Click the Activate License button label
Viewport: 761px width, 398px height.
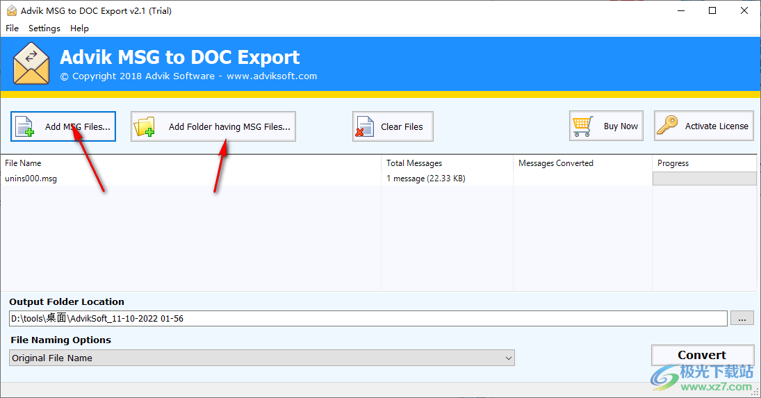(x=717, y=126)
